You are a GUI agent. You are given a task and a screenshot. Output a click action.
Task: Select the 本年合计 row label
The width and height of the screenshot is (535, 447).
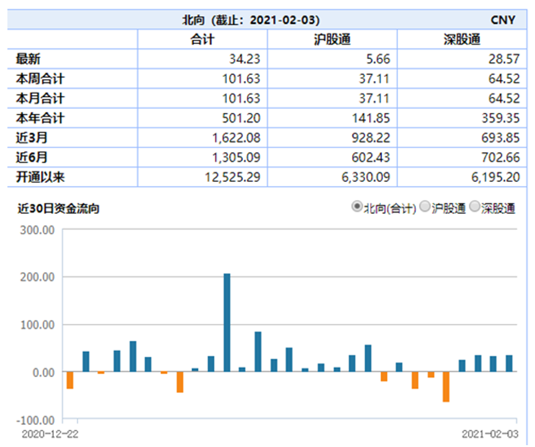click(x=40, y=118)
